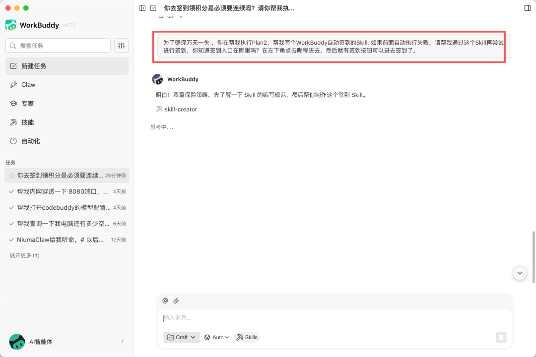The image size is (536, 357).
Task: Click the 自动化 clock icon
Action: tap(13, 141)
